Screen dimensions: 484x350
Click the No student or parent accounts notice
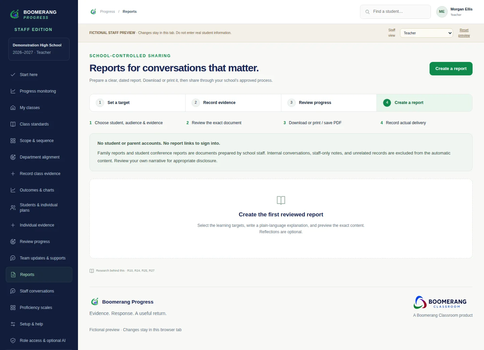coord(281,152)
